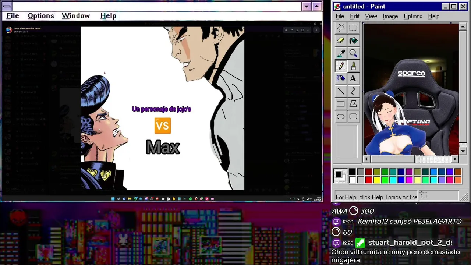Click the up-arrow button in left window title bar
The image size is (471, 265).
317,6
